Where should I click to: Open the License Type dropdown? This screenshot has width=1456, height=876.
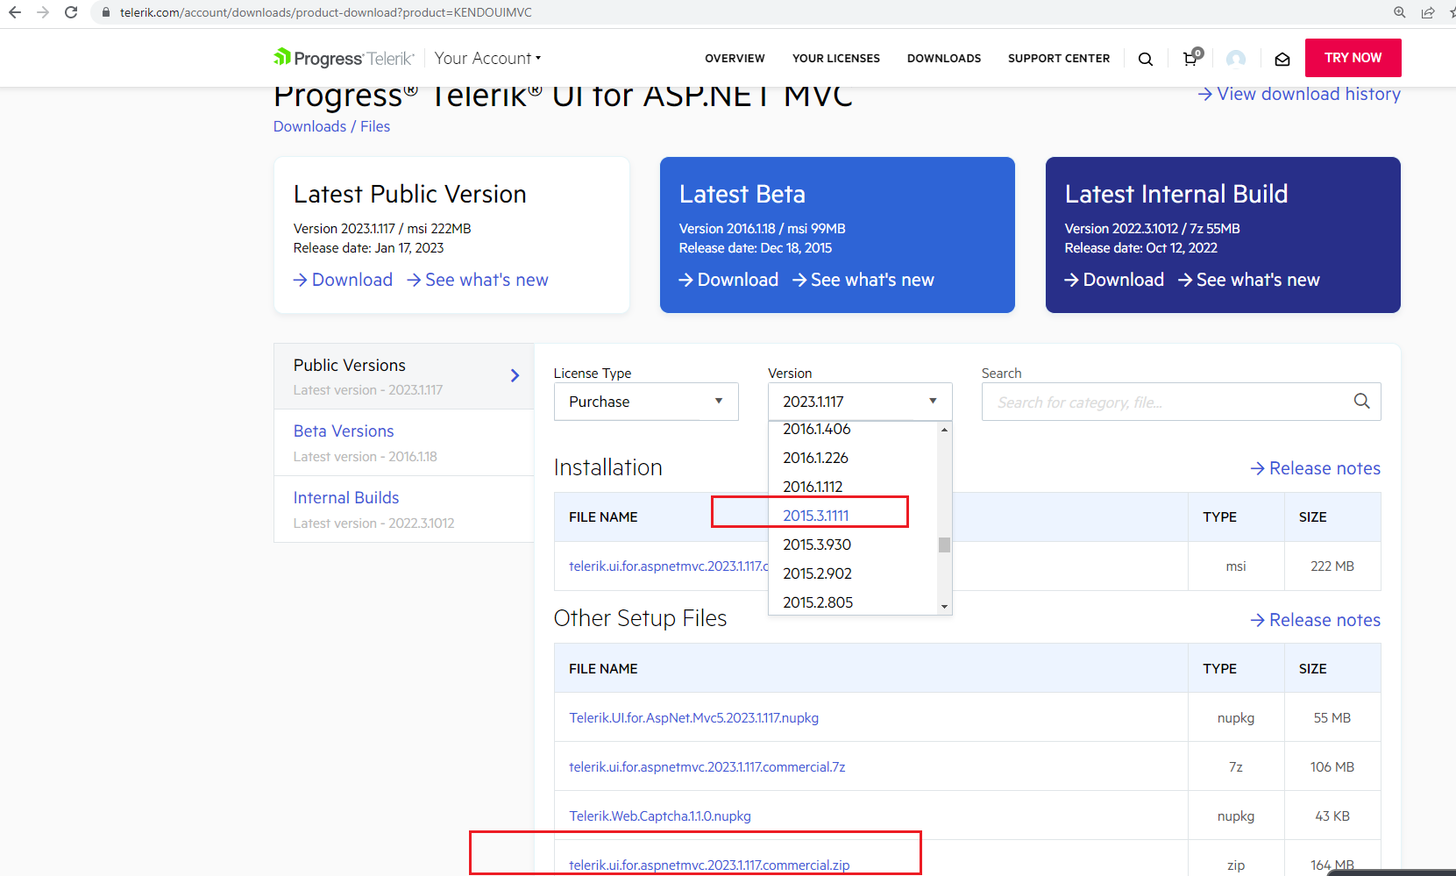click(646, 402)
